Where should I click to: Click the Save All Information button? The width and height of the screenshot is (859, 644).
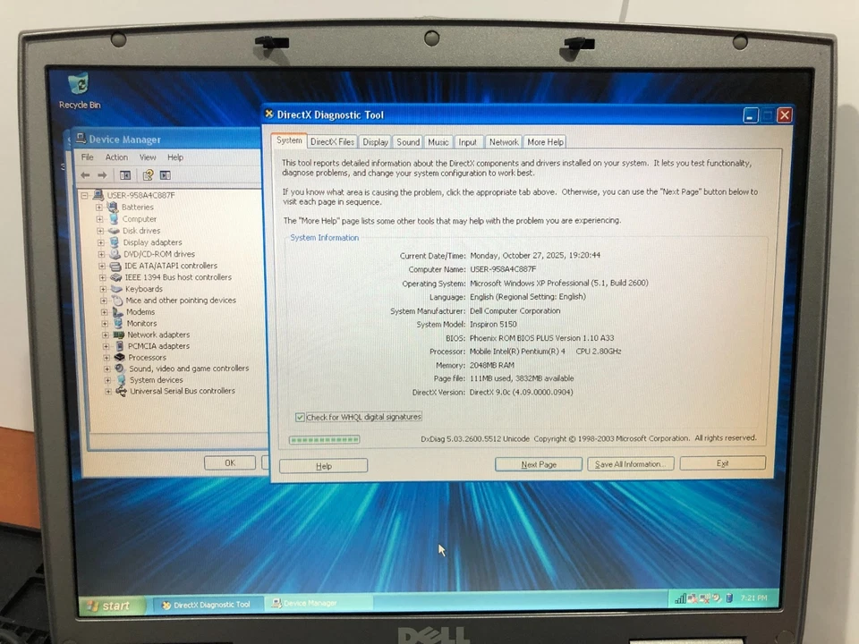coord(630,463)
